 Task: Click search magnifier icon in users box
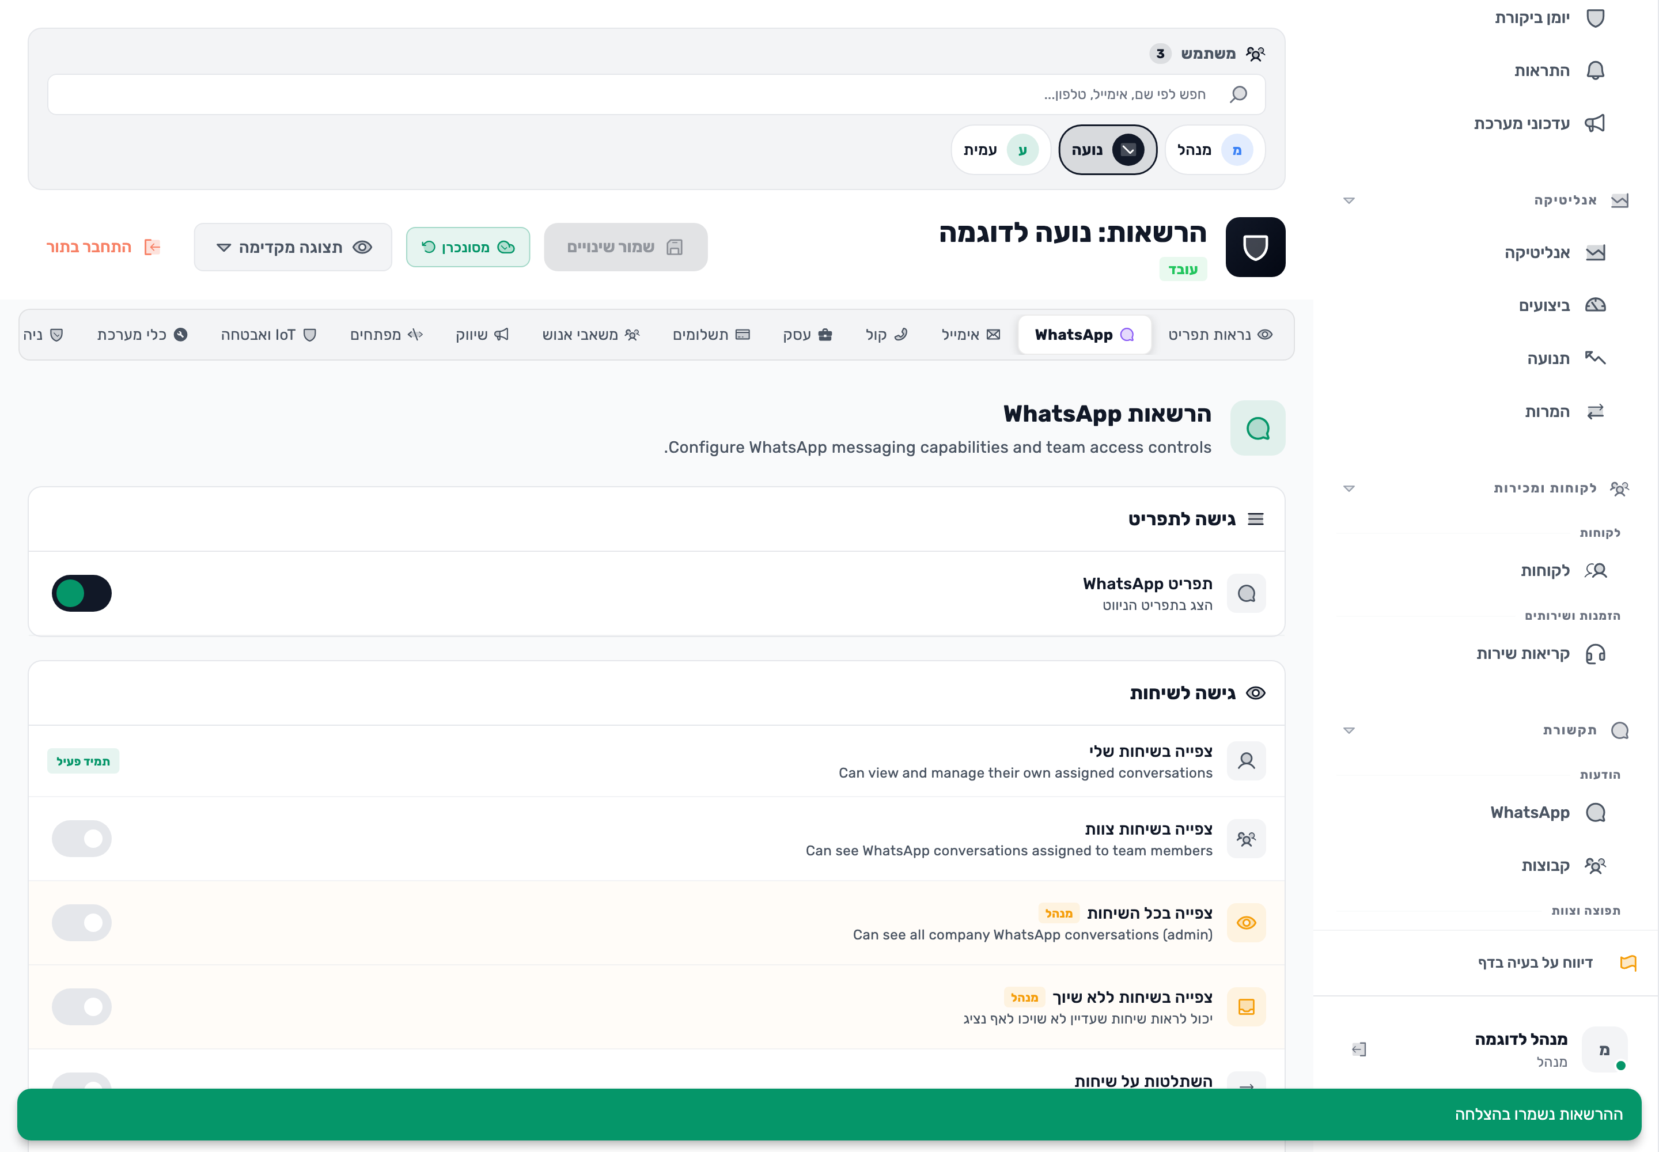[1238, 94]
